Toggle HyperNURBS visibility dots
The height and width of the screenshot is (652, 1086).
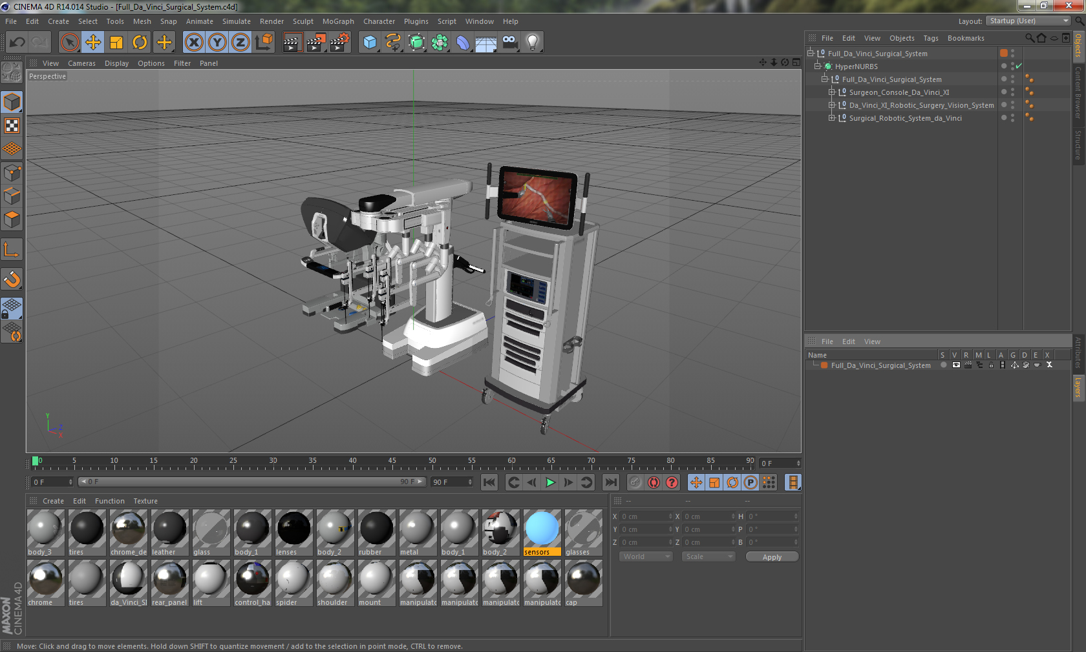1012,66
